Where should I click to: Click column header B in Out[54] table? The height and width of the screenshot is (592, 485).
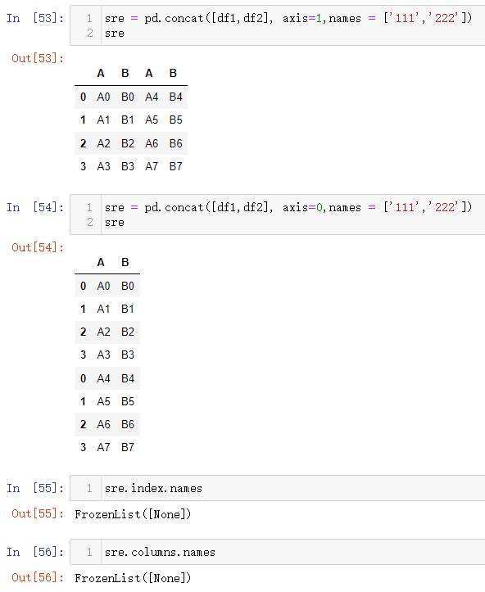click(x=125, y=262)
